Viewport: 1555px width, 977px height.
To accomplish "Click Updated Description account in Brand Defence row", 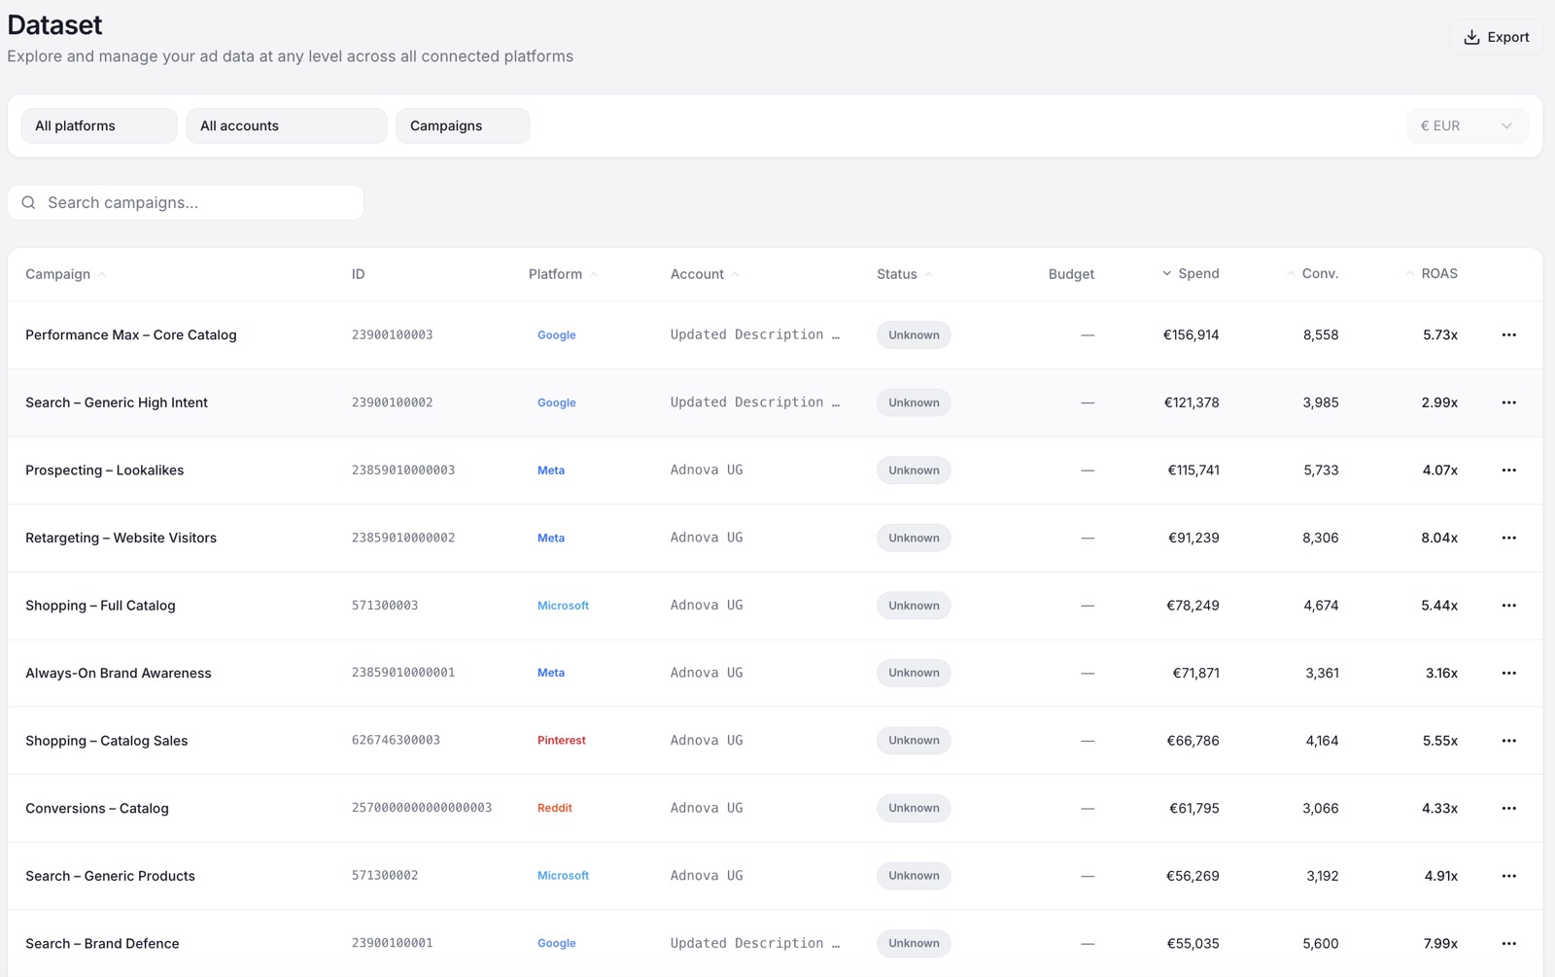I will pos(755,943).
